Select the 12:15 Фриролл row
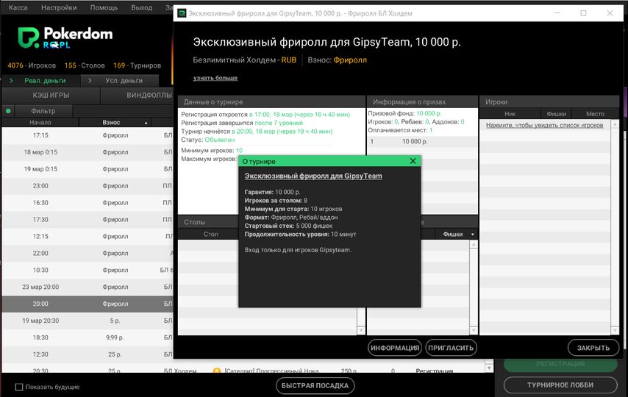The width and height of the screenshot is (628, 397). (88, 236)
